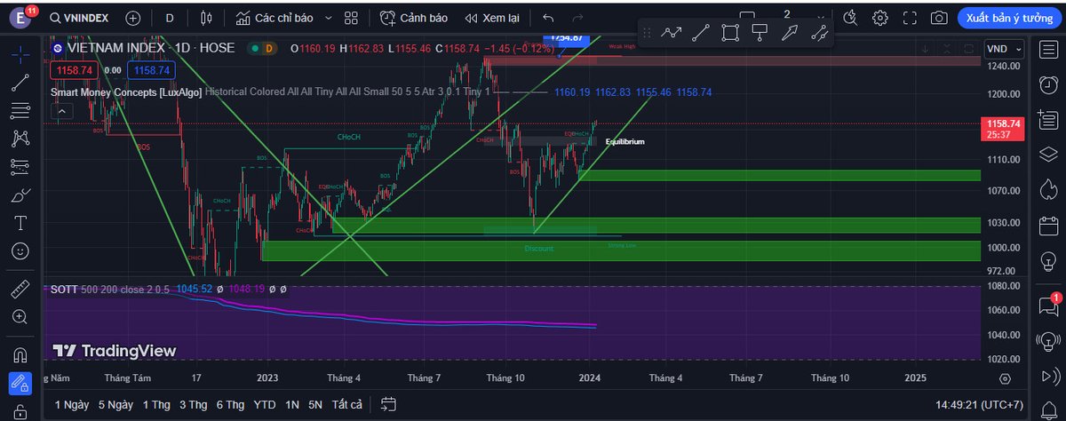Pick price range tool in floating toolbar

819,33
